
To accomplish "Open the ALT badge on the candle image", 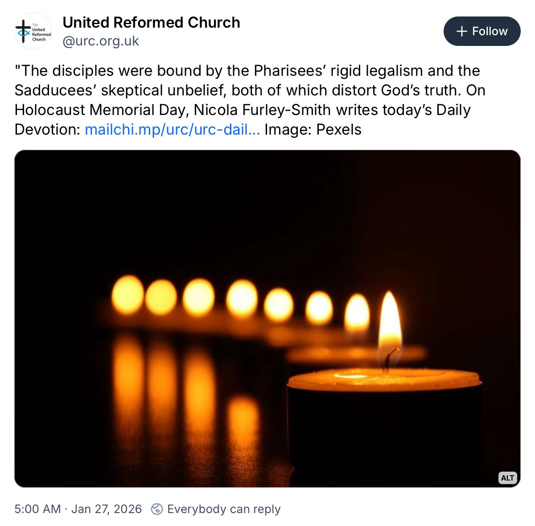I will (507, 478).
